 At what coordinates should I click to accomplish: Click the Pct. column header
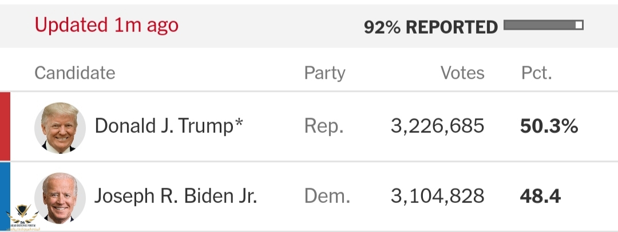coord(536,73)
